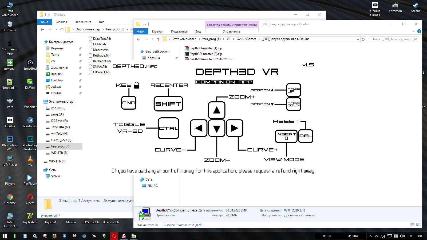427x240 pixels.
Task: Launch the Notepad++ desktop shortcut
Action: [10, 84]
